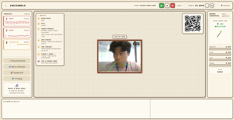Click the Canon in D violin icon
The image size is (234, 120).
click(x=12, y=73)
